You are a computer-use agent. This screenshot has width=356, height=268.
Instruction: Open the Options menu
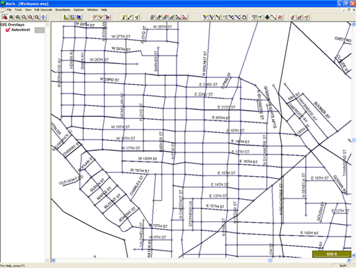coord(79,10)
